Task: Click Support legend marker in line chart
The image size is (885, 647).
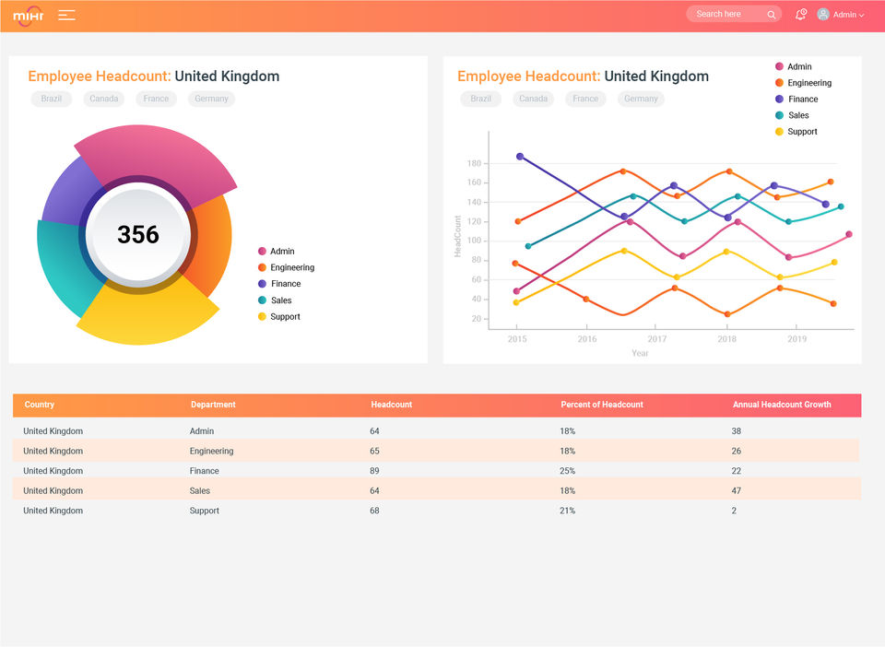Action: (779, 132)
